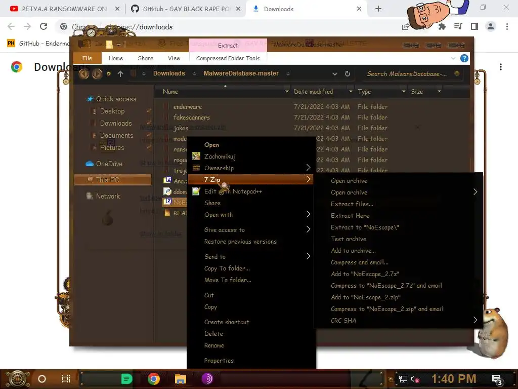
Task: Select Desktop in Quick access
Action: click(112, 111)
